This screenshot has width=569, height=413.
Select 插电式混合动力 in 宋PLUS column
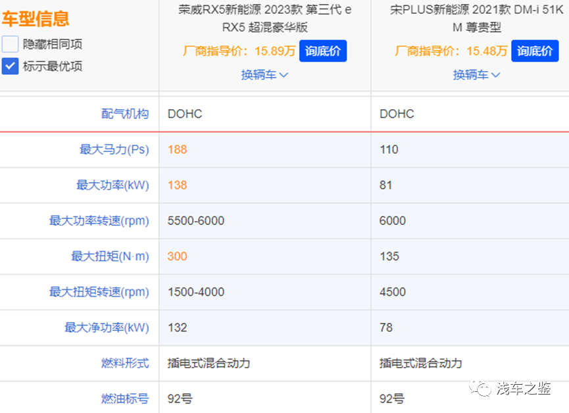420,363
